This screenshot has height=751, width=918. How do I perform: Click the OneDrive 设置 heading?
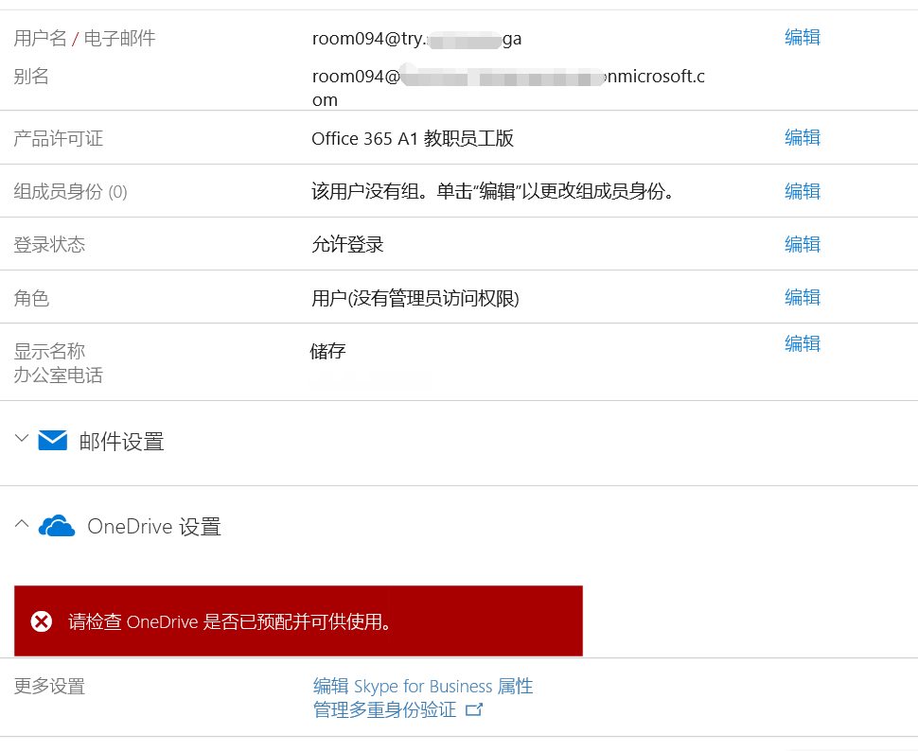[x=154, y=526]
